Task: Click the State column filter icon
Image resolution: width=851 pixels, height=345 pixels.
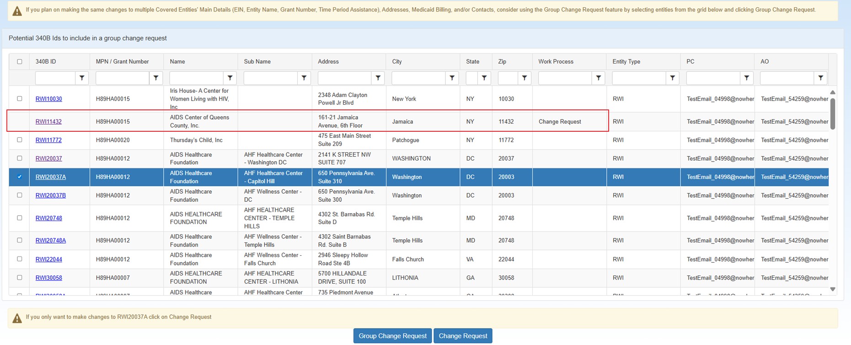Action: click(x=484, y=78)
